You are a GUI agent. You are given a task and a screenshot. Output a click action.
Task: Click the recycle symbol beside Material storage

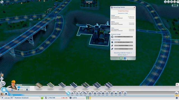pyautogui.click(x=112, y=37)
